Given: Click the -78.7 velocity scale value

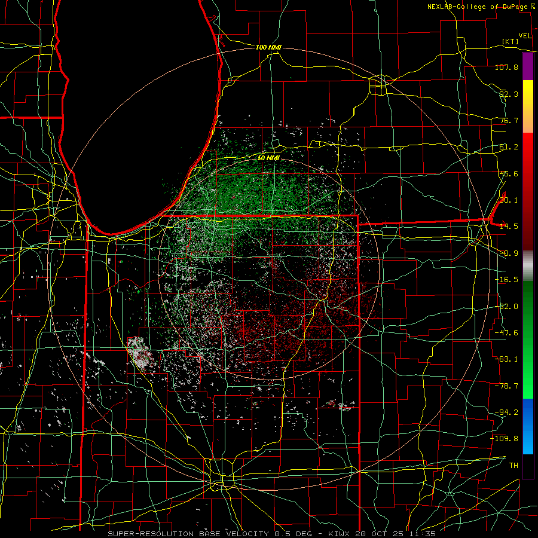Looking at the screenshot, I should tap(506, 386).
